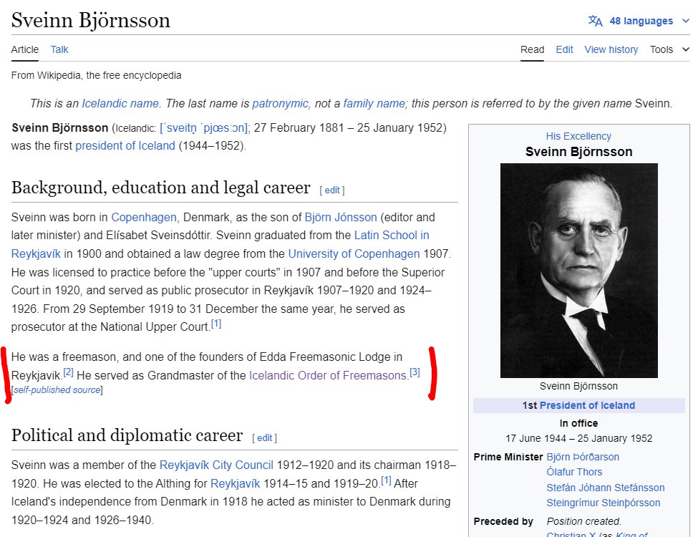
Task: Click the 'Sveinn Björnsson' photo caption
Action: tap(578, 386)
